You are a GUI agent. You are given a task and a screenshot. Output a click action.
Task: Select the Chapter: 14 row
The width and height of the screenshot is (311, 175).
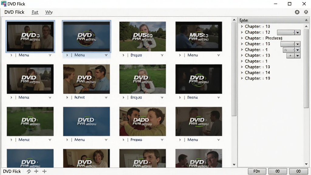[x=258, y=73]
